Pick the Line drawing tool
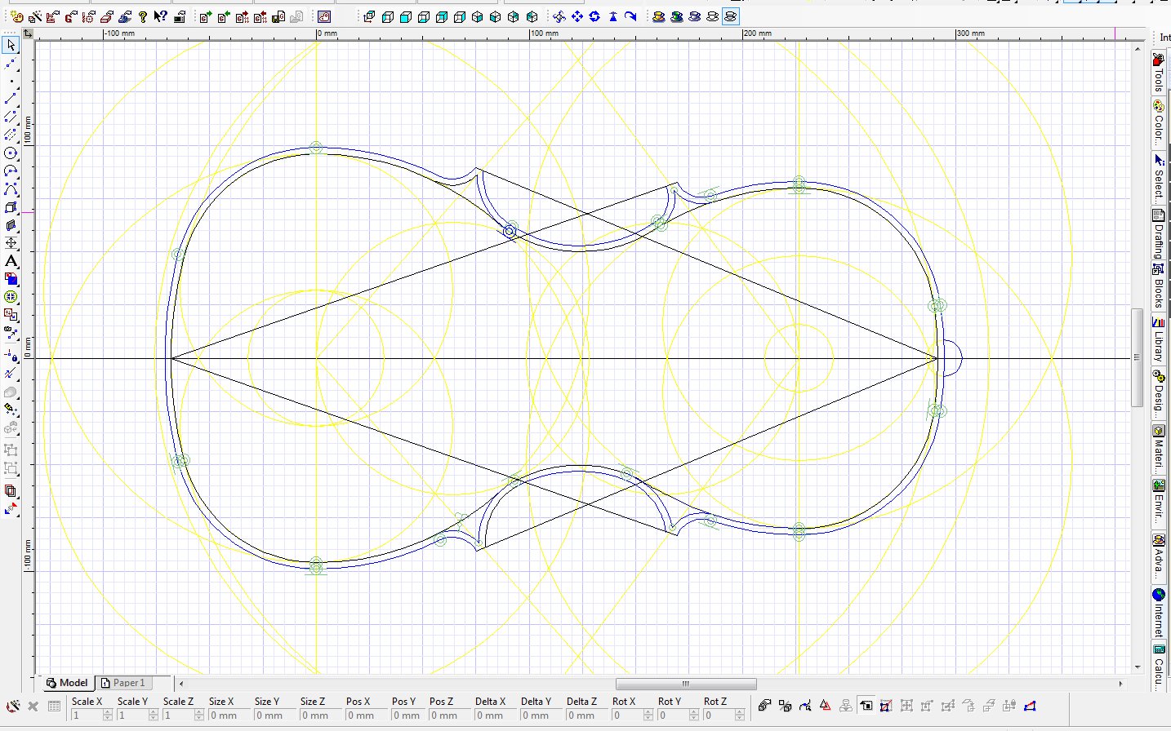This screenshot has width=1171, height=731. click(11, 100)
